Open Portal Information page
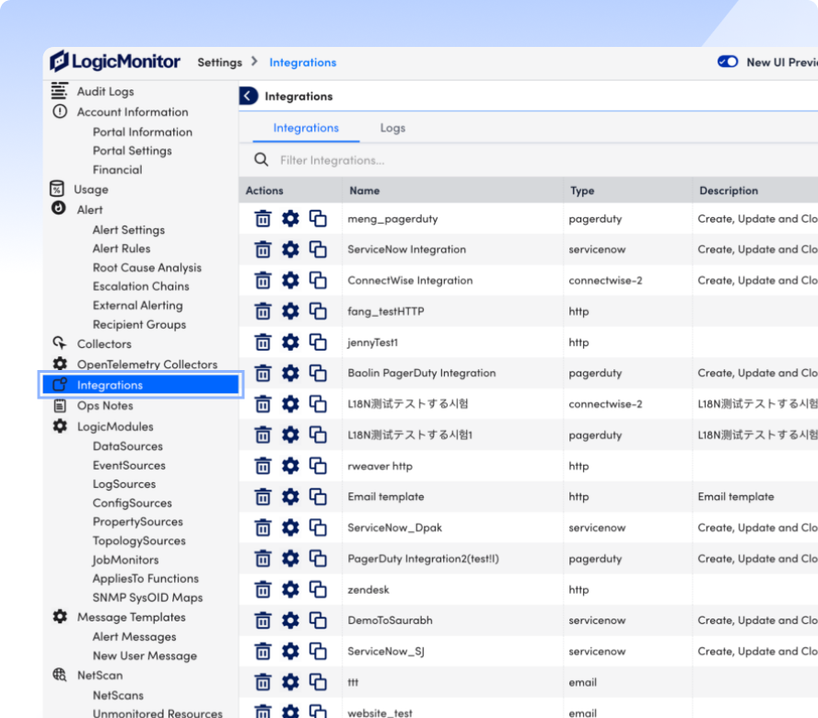This screenshot has width=818, height=718. (x=143, y=132)
